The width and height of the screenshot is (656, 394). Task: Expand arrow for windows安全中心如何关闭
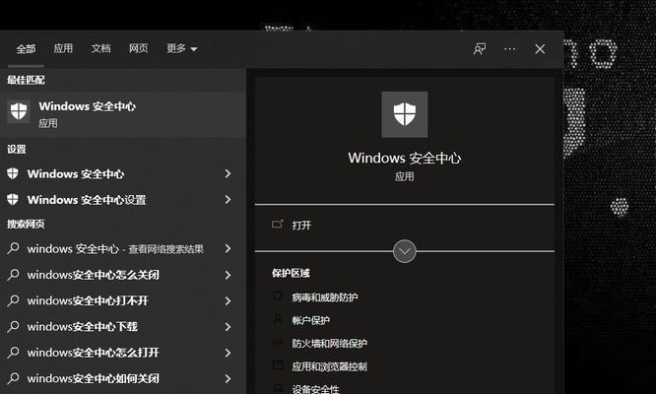pos(228,378)
